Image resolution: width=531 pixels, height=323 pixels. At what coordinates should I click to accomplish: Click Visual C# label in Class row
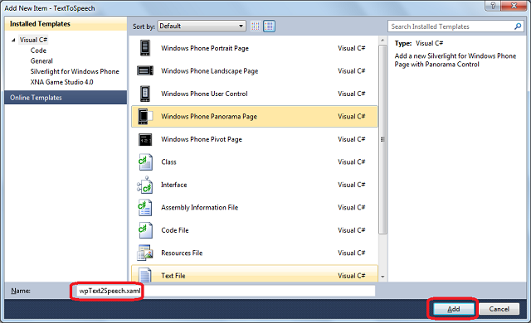(x=352, y=161)
